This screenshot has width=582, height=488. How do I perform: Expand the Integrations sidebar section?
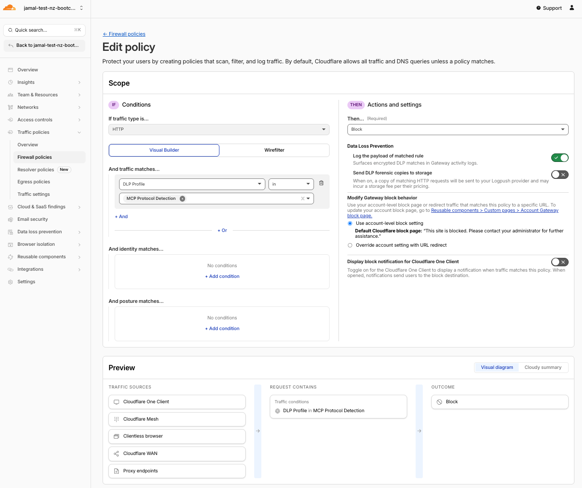(79, 269)
